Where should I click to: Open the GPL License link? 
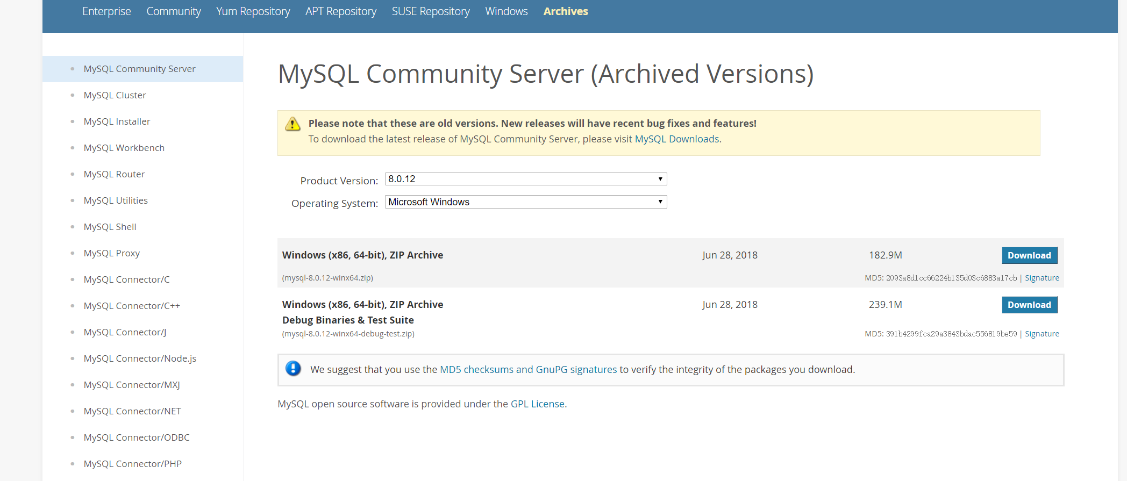pos(537,404)
